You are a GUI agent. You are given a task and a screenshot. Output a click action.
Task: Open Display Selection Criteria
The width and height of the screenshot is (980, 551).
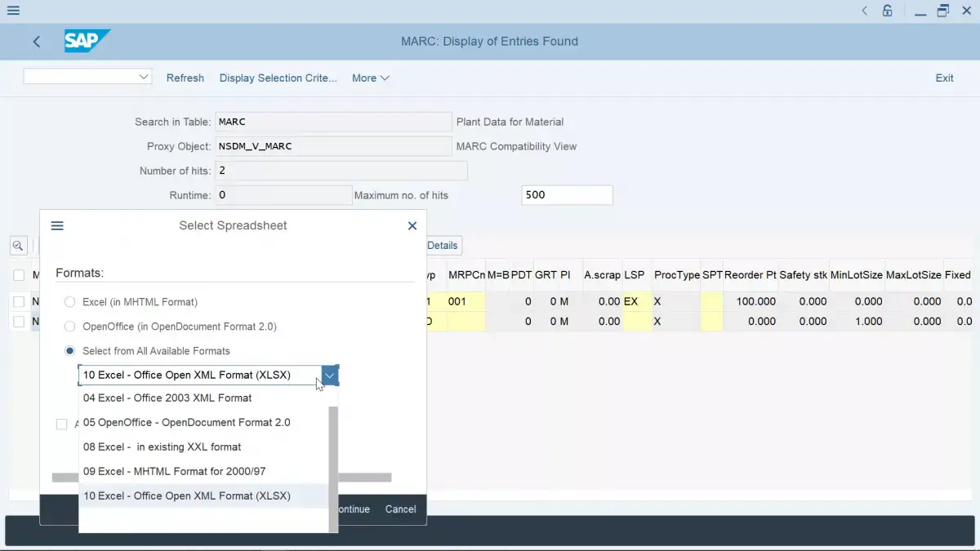click(x=278, y=78)
